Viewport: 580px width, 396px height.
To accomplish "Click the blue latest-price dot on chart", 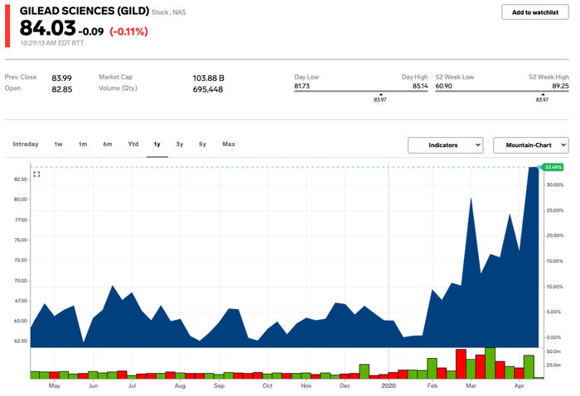I will pos(539,168).
